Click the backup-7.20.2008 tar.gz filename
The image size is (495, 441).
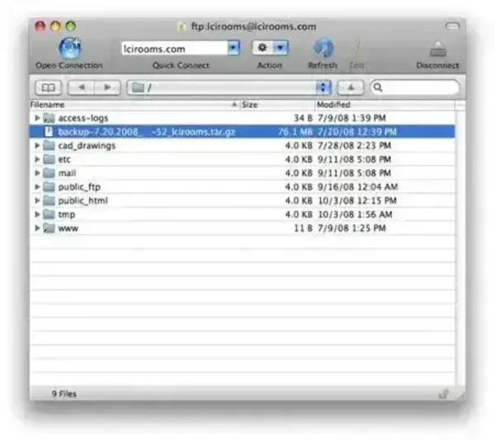(x=147, y=132)
